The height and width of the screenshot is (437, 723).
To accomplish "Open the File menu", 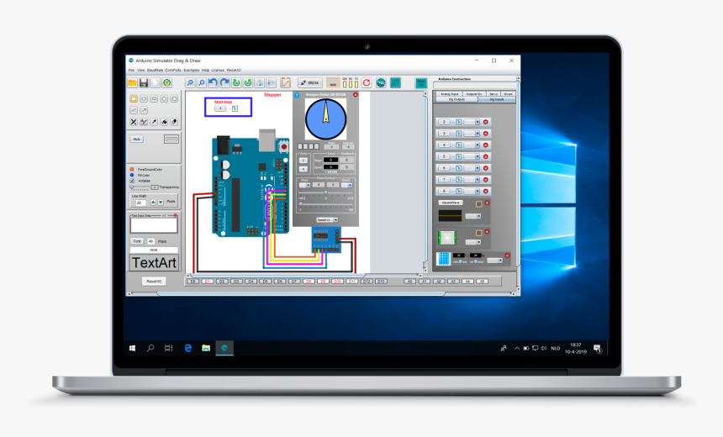I will pyautogui.click(x=131, y=70).
